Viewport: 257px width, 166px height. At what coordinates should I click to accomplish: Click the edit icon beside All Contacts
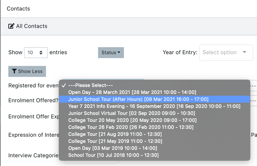[x=11, y=26]
